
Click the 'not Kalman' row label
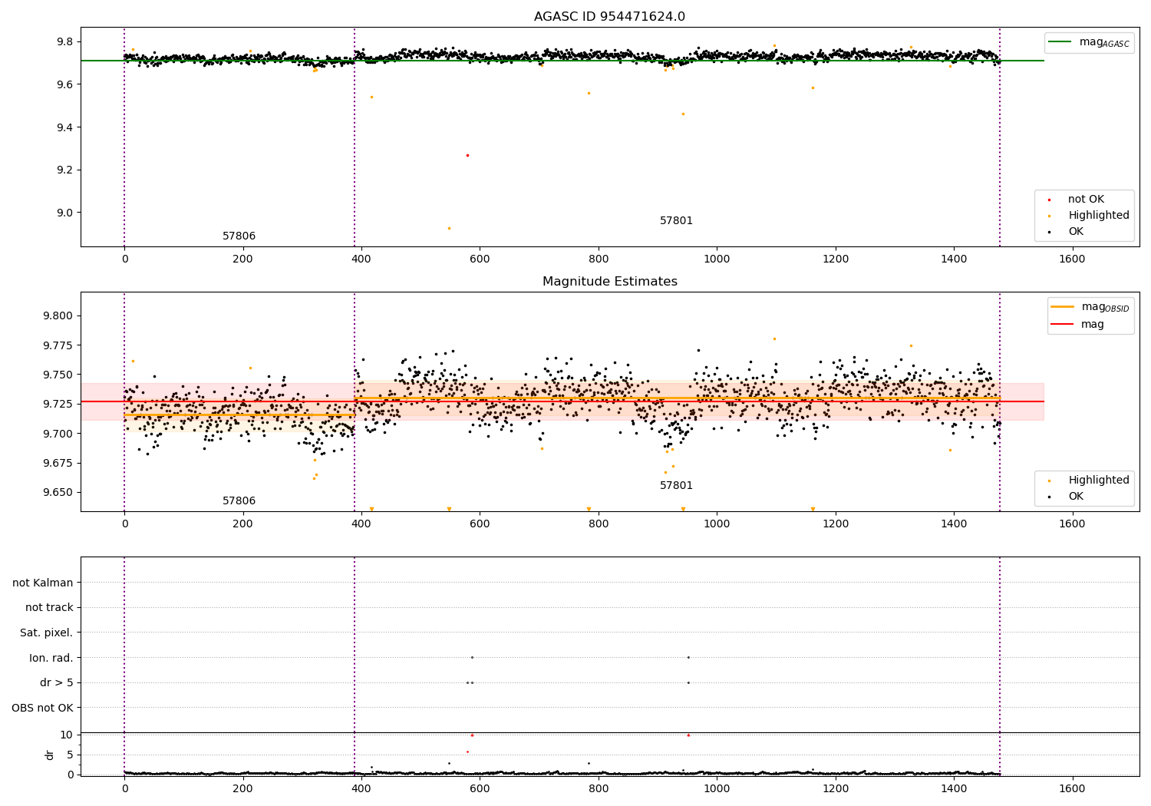click(43, 583)
